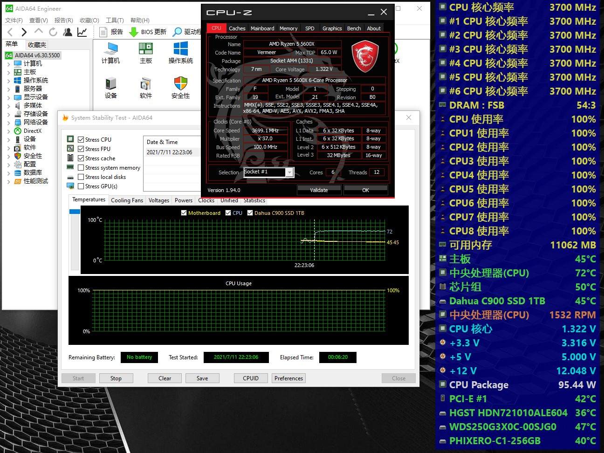Image resolution: width=604 pixels, height=453 pixels.
Task: Enable the Stress local disks checkbox
Action: [x=81, y=177]
